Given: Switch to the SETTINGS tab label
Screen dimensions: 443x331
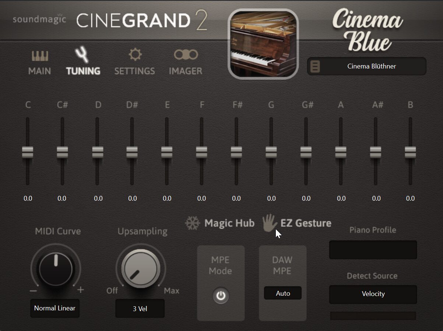Looking at the screenshot, I should pyautogui.click(x=134, y=71).
